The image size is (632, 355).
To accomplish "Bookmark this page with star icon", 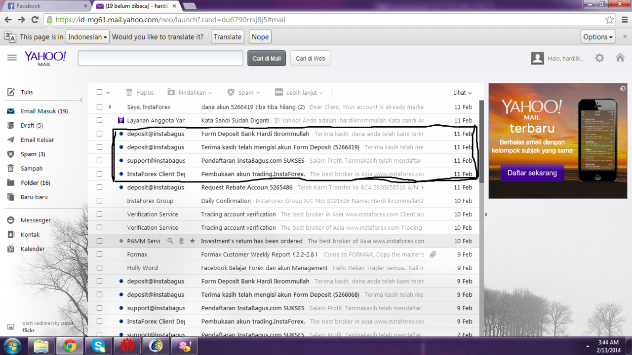I will [610, 20].
